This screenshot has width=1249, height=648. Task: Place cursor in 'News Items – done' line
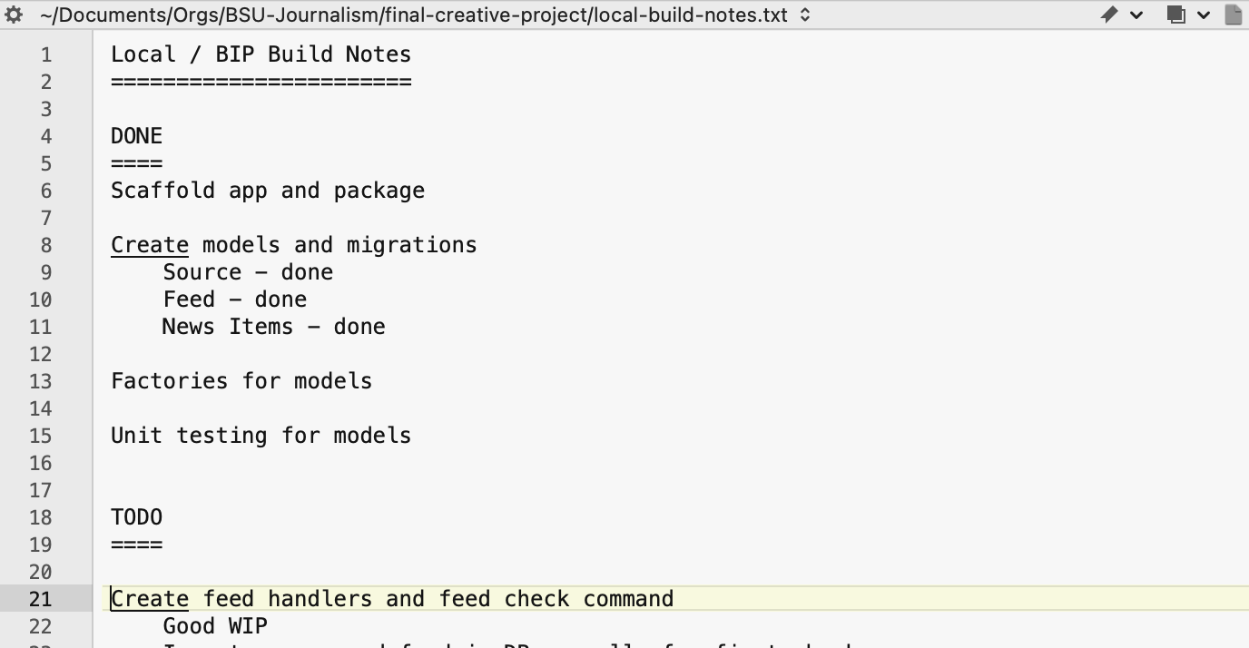[x=273, y=327]
